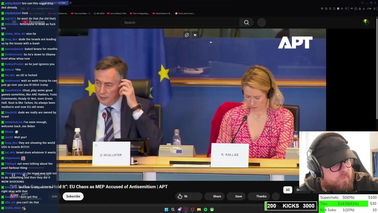
Task: Click chat username 'Flipflop4'
Action: (x=10, y=164)
